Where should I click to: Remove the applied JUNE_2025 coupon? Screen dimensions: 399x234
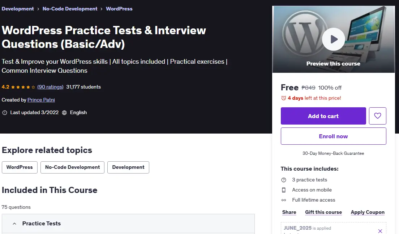(380, 231)
